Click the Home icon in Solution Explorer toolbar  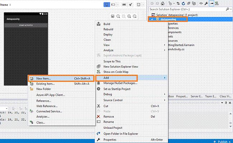pos(163,4)
